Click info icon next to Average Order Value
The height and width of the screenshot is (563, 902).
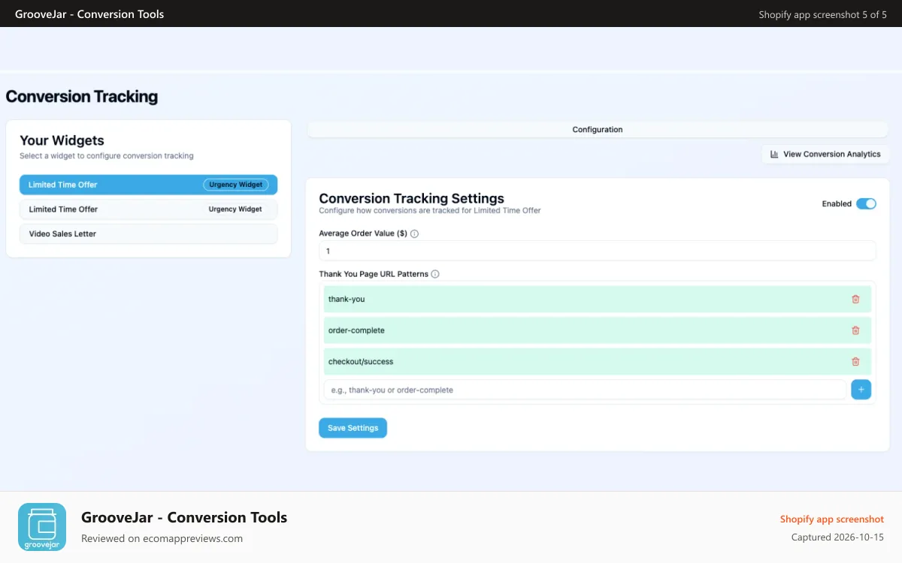pyautogui.click(x=414, y=233)
